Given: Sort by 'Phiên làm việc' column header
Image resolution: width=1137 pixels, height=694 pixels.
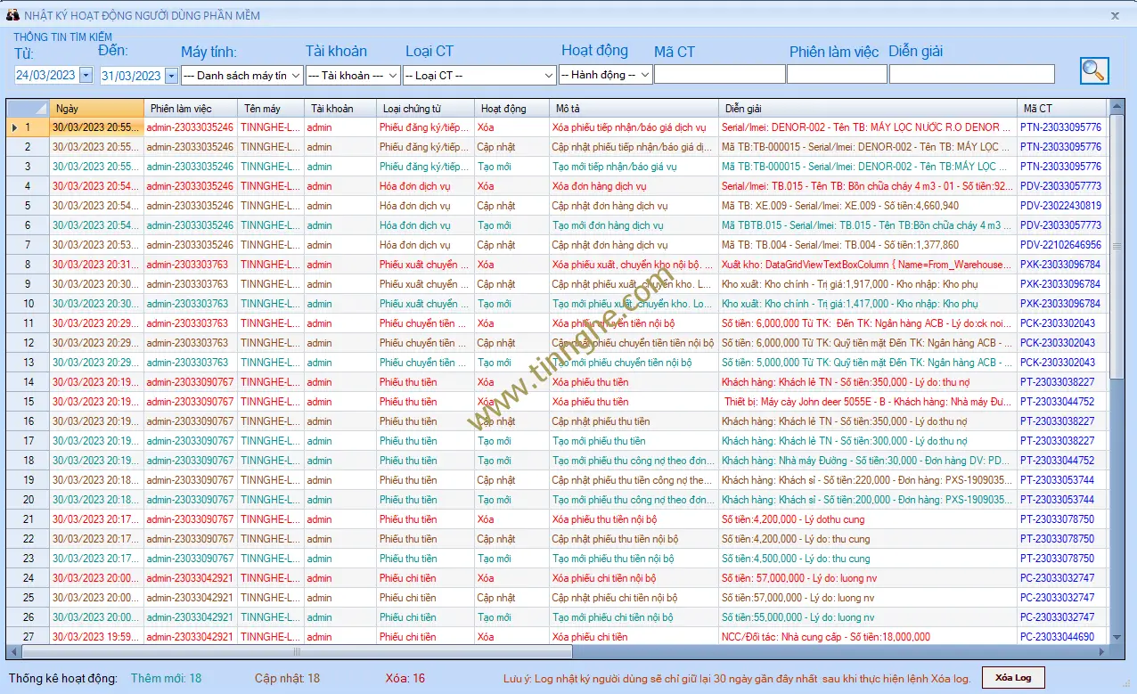Looking at the screenshot, I should [x=190, y=108].
